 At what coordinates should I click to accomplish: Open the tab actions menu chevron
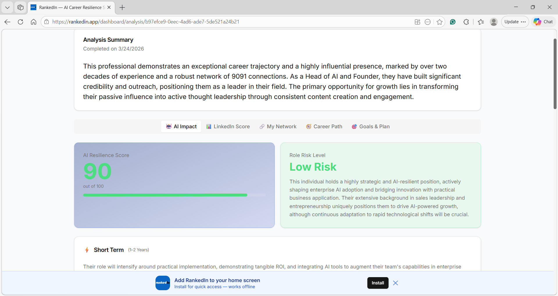pyautogui.click(x=7, y=8)
